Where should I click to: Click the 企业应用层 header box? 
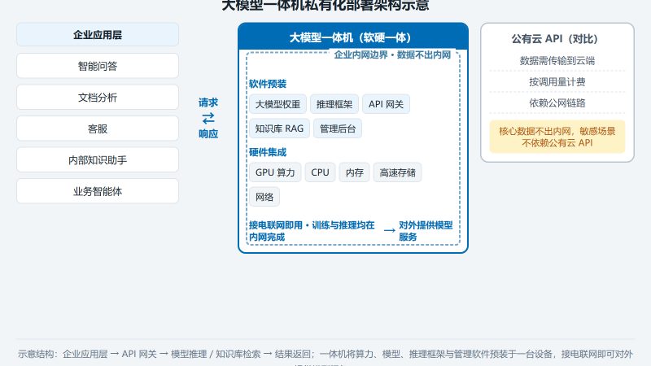point(98,34)
